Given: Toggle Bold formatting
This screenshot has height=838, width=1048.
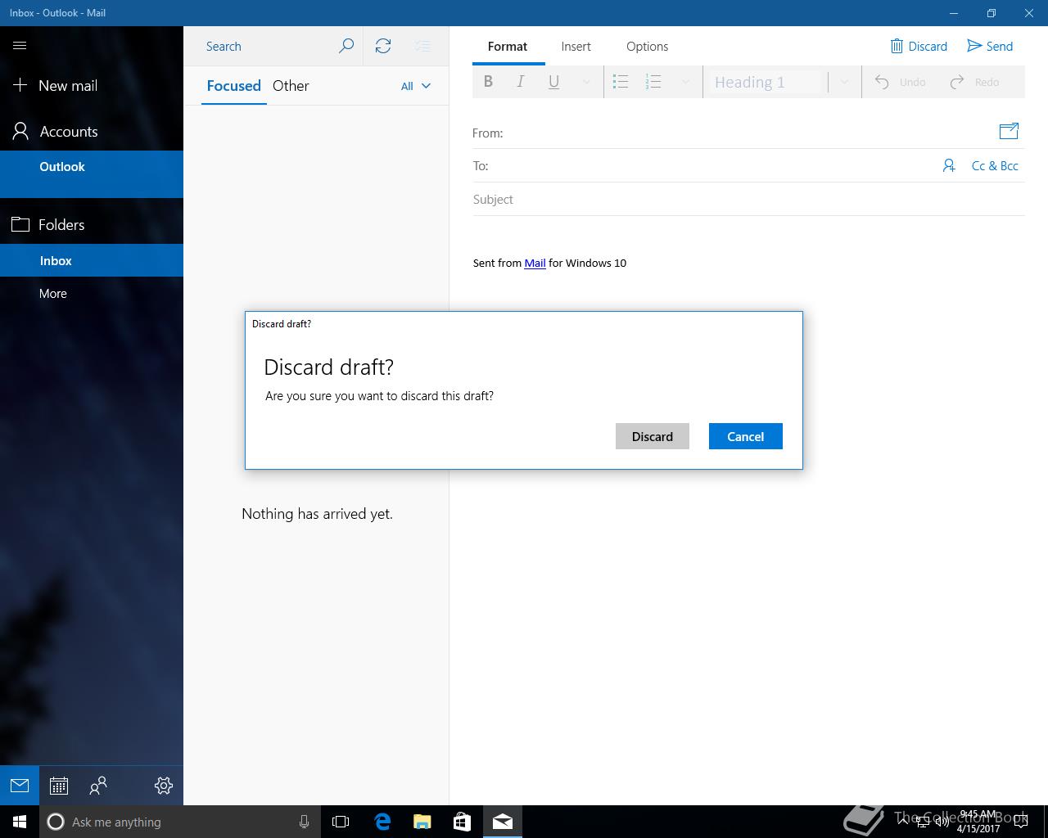Looking at the screenshot, I should click(x=488, y=82).
